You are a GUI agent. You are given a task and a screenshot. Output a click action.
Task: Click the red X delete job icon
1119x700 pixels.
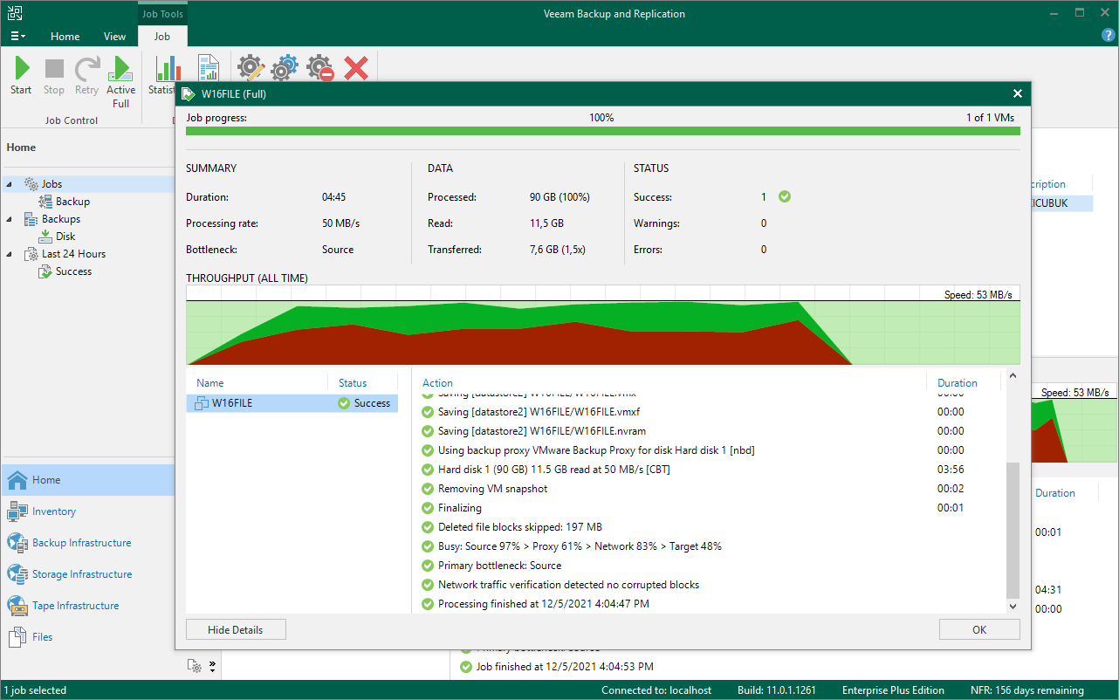(355, 68)
